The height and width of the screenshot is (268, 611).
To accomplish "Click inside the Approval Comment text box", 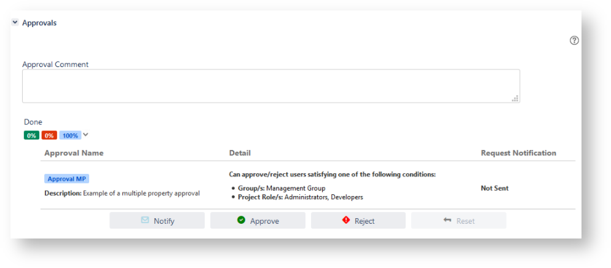I will 270,85.
